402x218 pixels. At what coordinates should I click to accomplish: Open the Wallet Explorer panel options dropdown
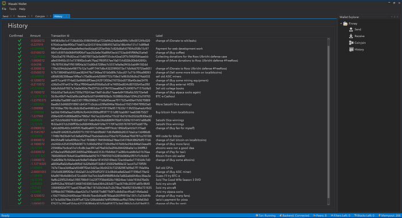392,17
